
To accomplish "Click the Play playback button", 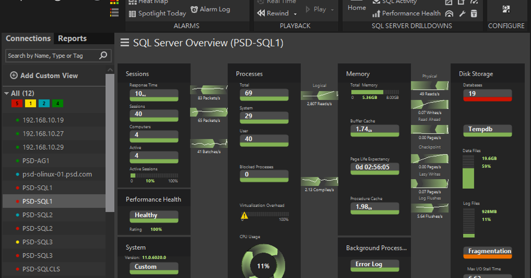I will click(x=316, y=10).
